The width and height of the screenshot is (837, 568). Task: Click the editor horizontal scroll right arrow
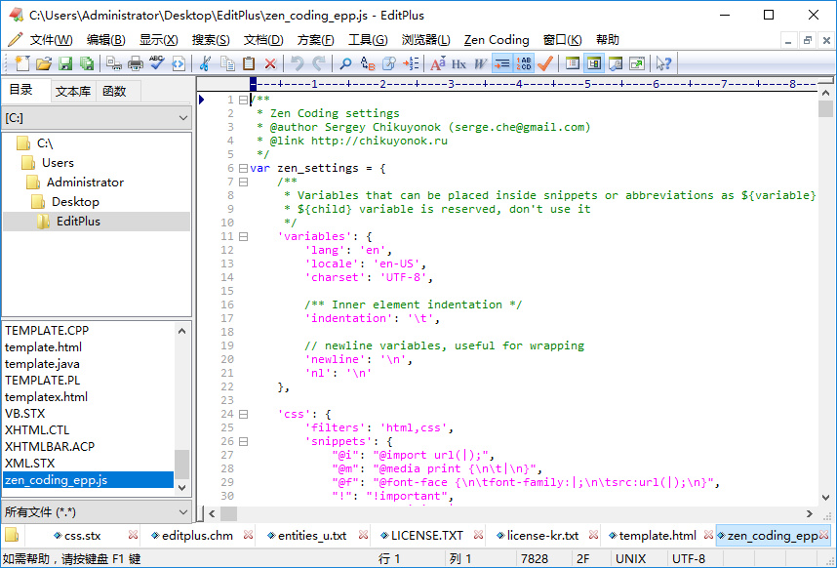[x=810, y=514]
